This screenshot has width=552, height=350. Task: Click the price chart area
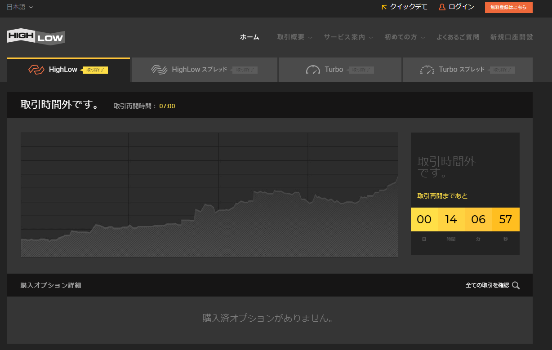[209, 195]
